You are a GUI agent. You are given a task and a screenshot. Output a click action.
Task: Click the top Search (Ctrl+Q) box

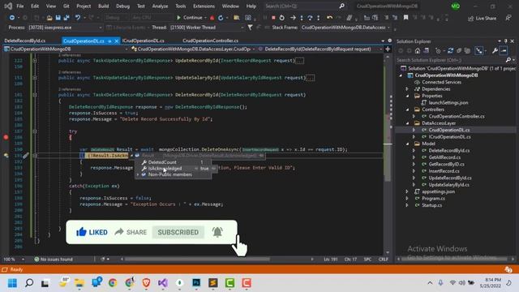[304, 6]
